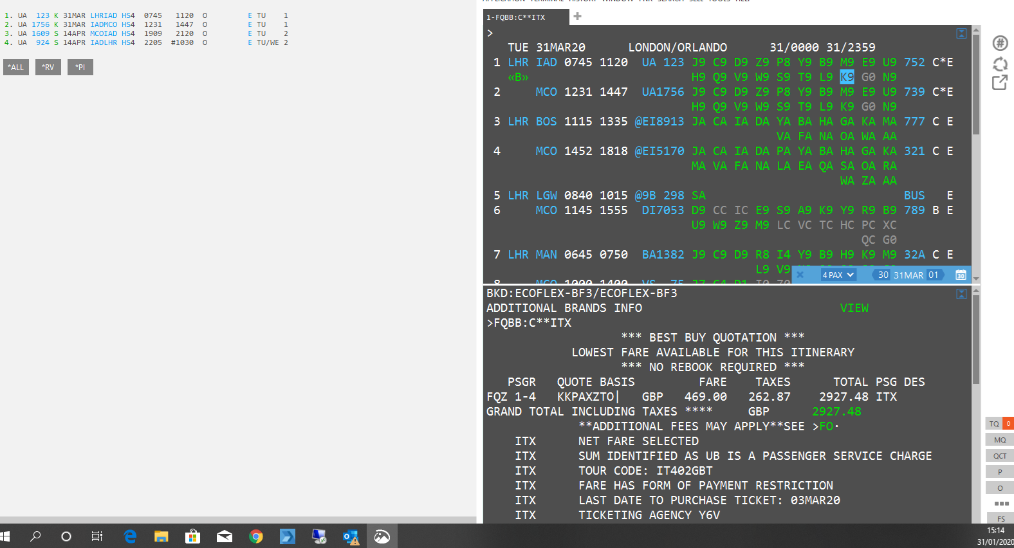Open Windows taskbar search
The width and height of the screenshot is (1014, 548).
click(35, 536)
